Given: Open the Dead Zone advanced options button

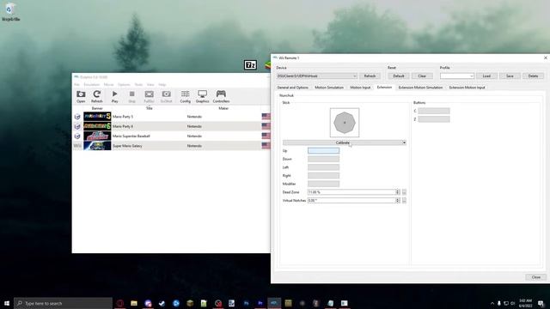Looking at the screenshot, I should coord(404,192).
